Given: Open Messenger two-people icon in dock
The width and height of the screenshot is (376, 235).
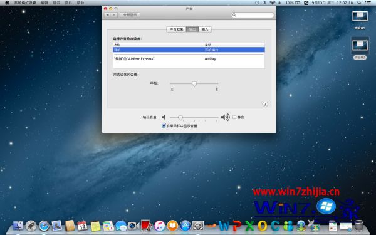Looking at the screenshot, I should point(288,226).
